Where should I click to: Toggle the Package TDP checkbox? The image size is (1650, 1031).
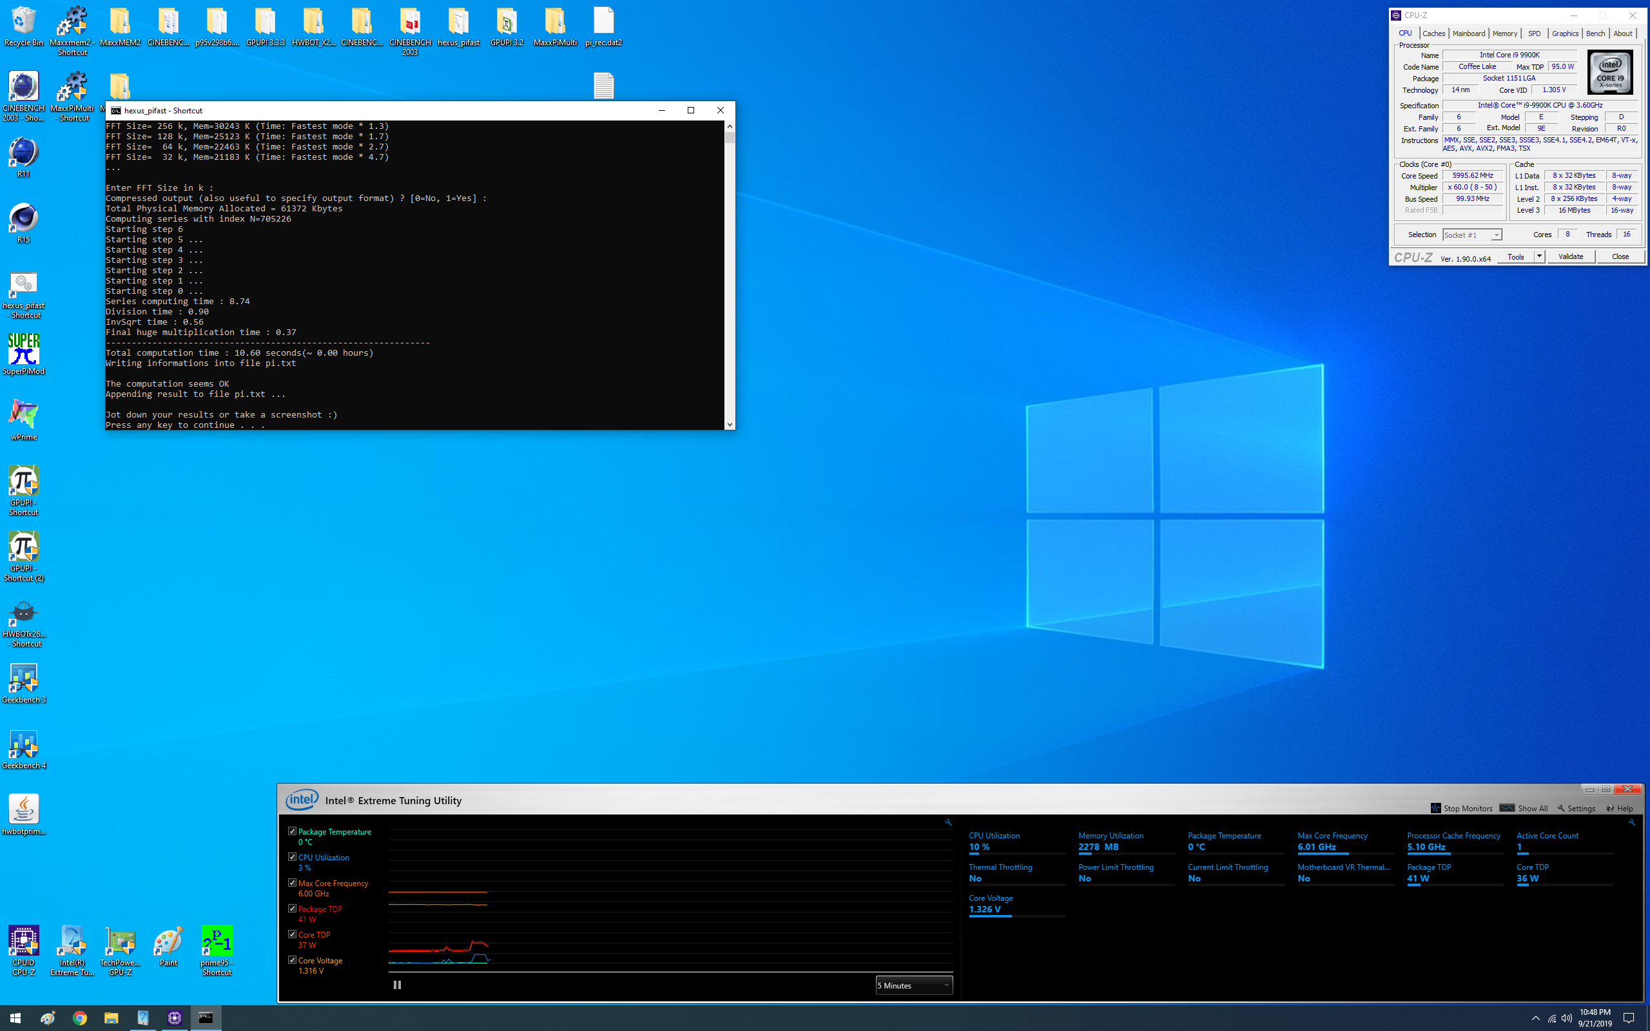click(293, 909)
